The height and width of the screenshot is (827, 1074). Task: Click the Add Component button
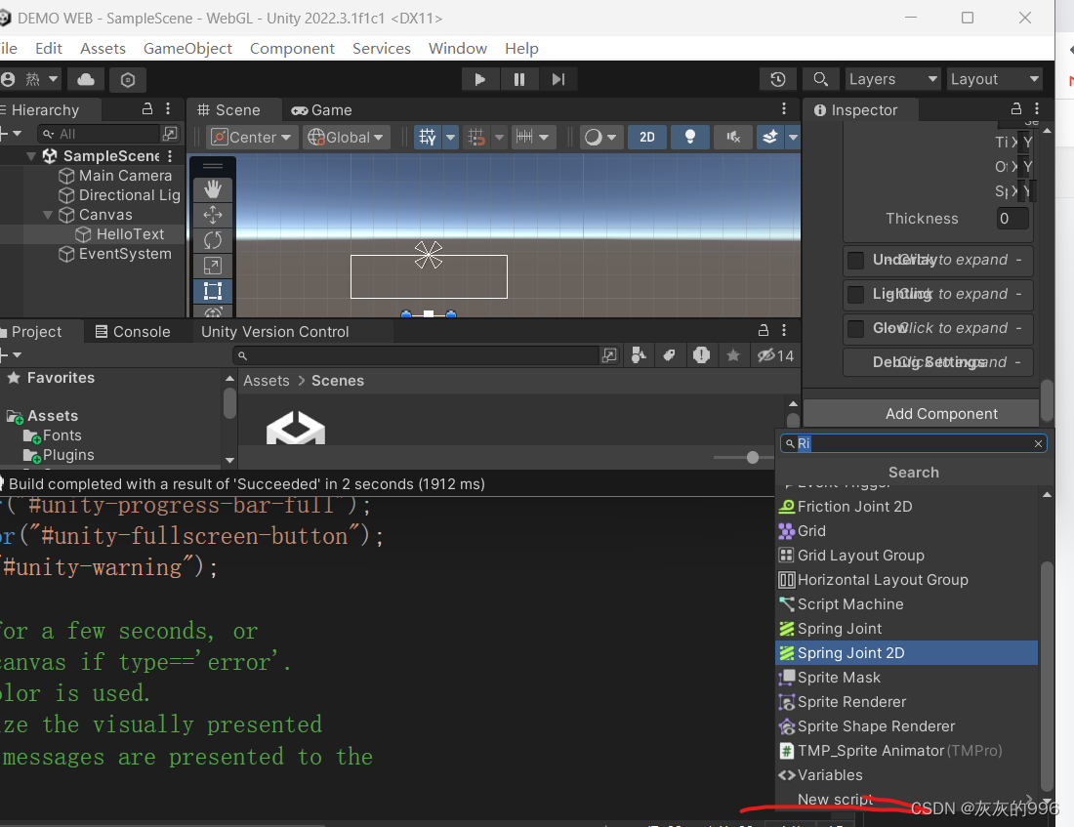click(922, 414)
